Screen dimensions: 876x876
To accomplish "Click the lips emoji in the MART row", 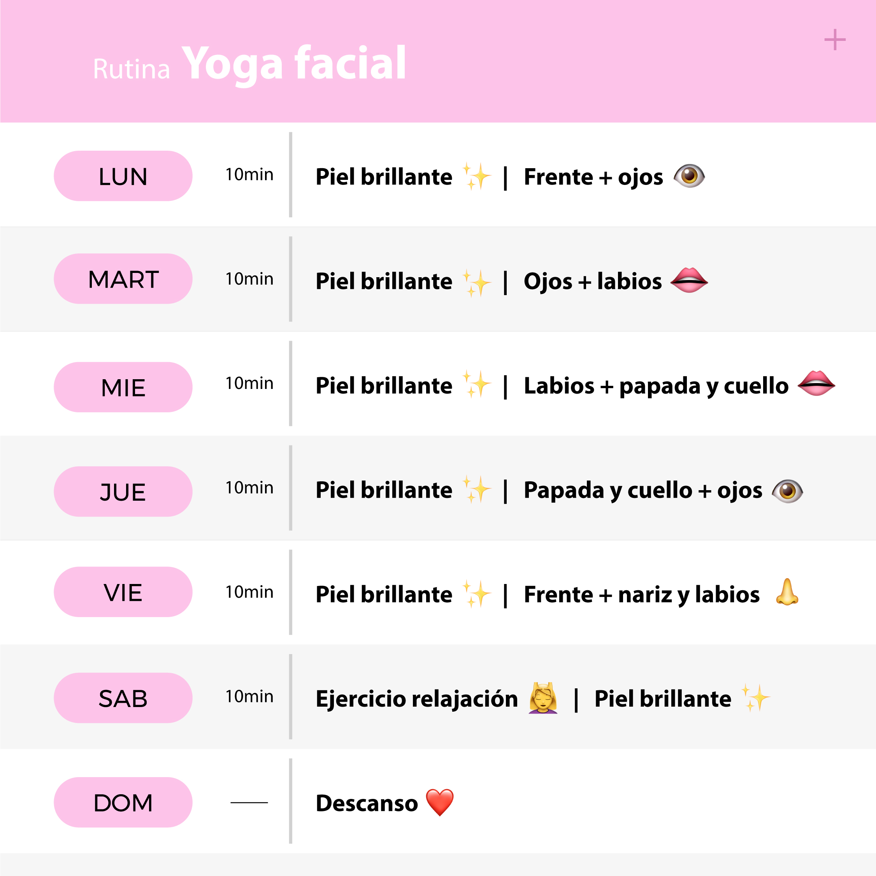I will coord(689,280).
